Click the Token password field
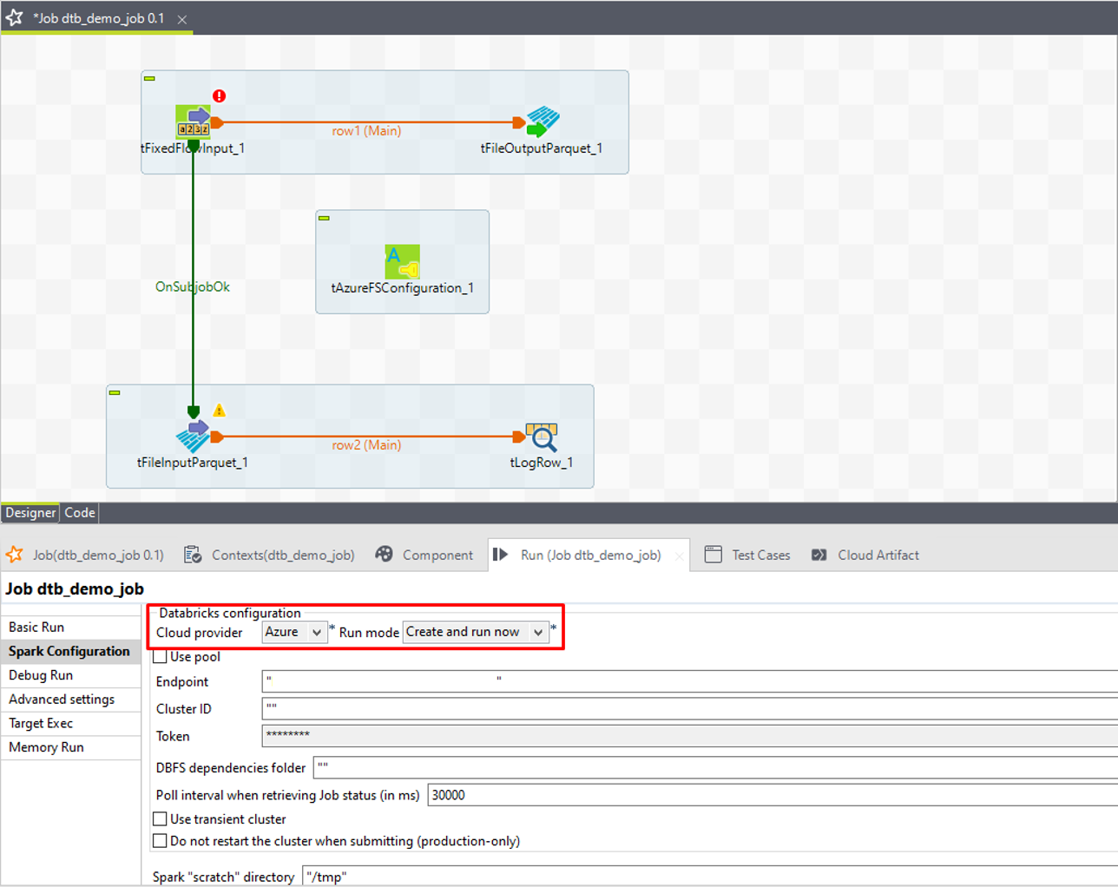 tap(689, 736)
